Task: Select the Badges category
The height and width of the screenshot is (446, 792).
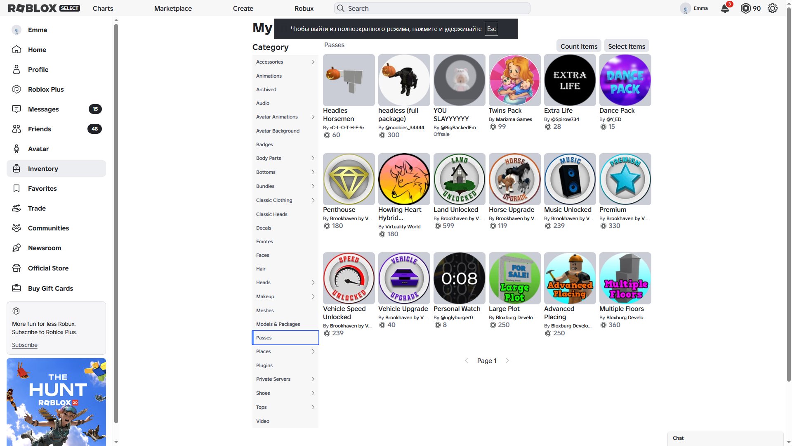Action: point(285,145)
